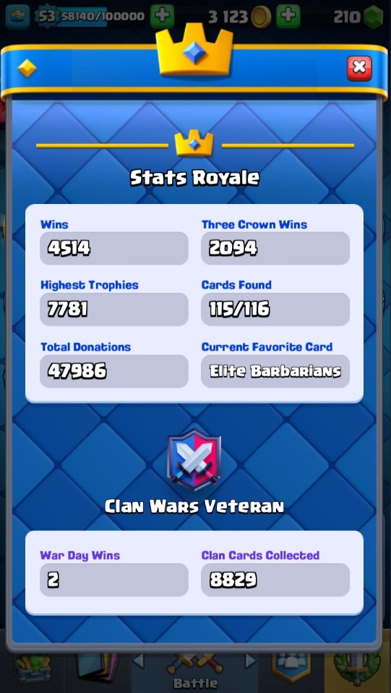Viewport: 391px width, 693px height.
Task: Close the Stats Royale popup
Action: (x=359, y=68)
